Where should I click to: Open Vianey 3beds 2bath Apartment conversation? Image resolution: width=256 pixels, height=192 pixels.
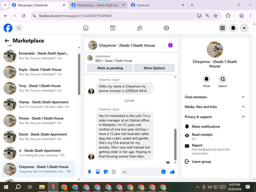coord(39,104)
